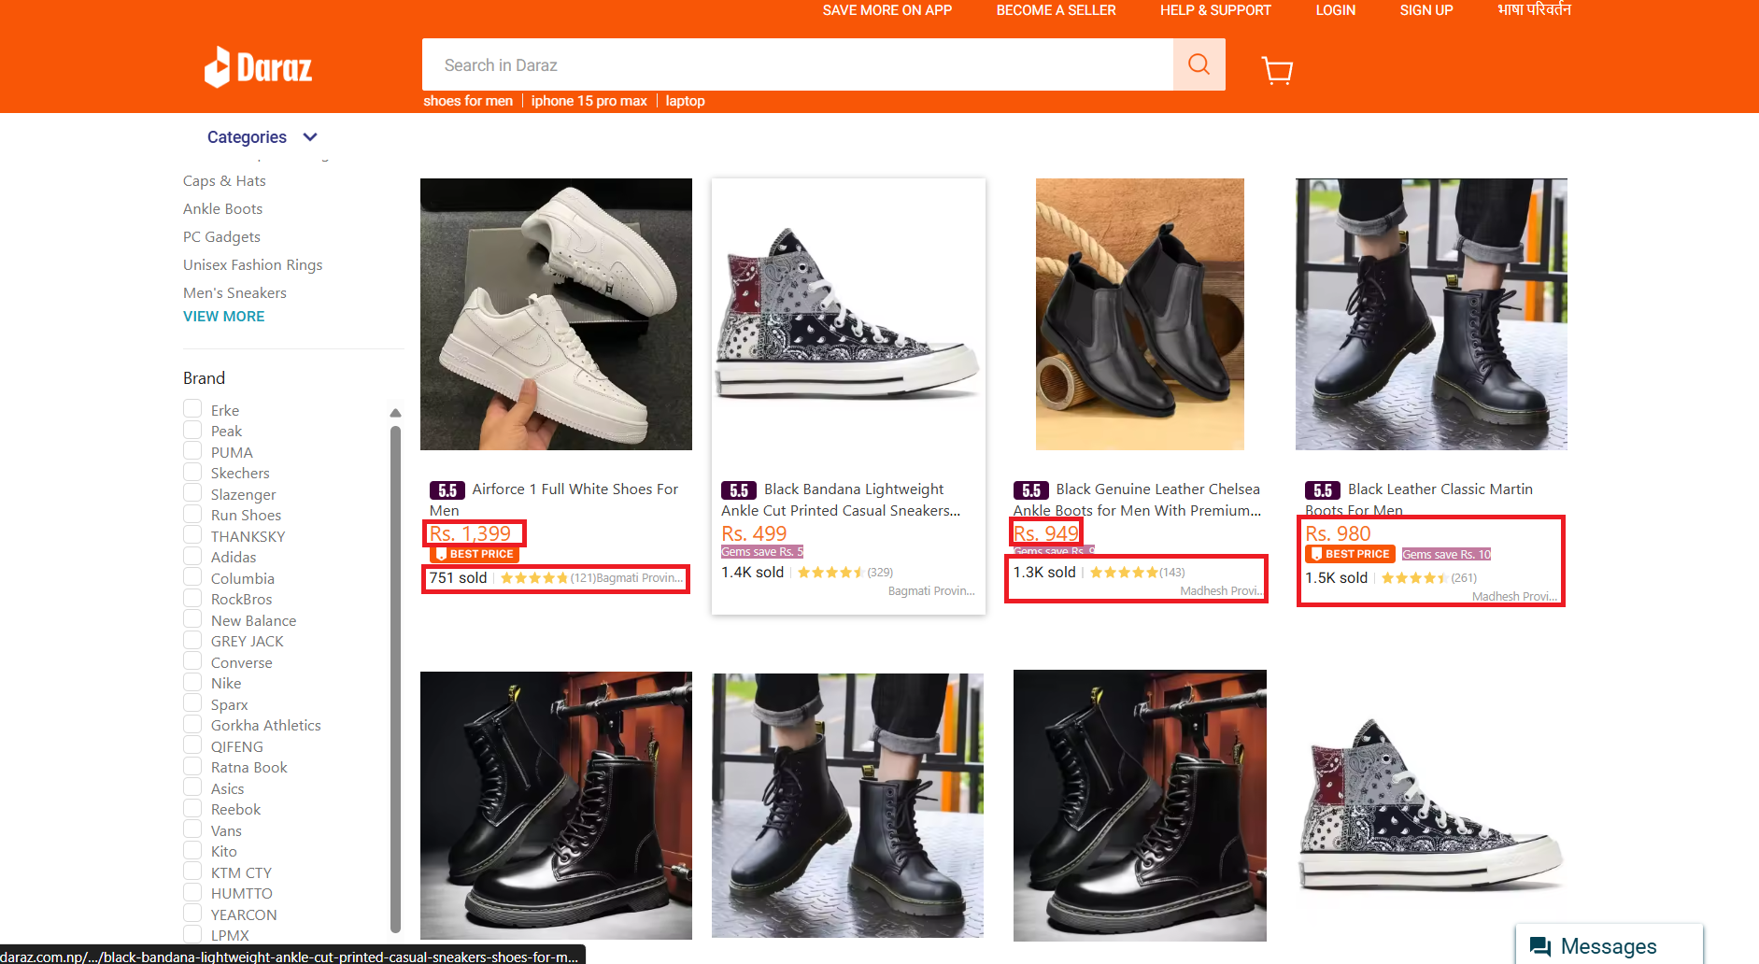Click the orange search magnifier button
This screenshot has height=964, width=1759.
click(1199, 64)
